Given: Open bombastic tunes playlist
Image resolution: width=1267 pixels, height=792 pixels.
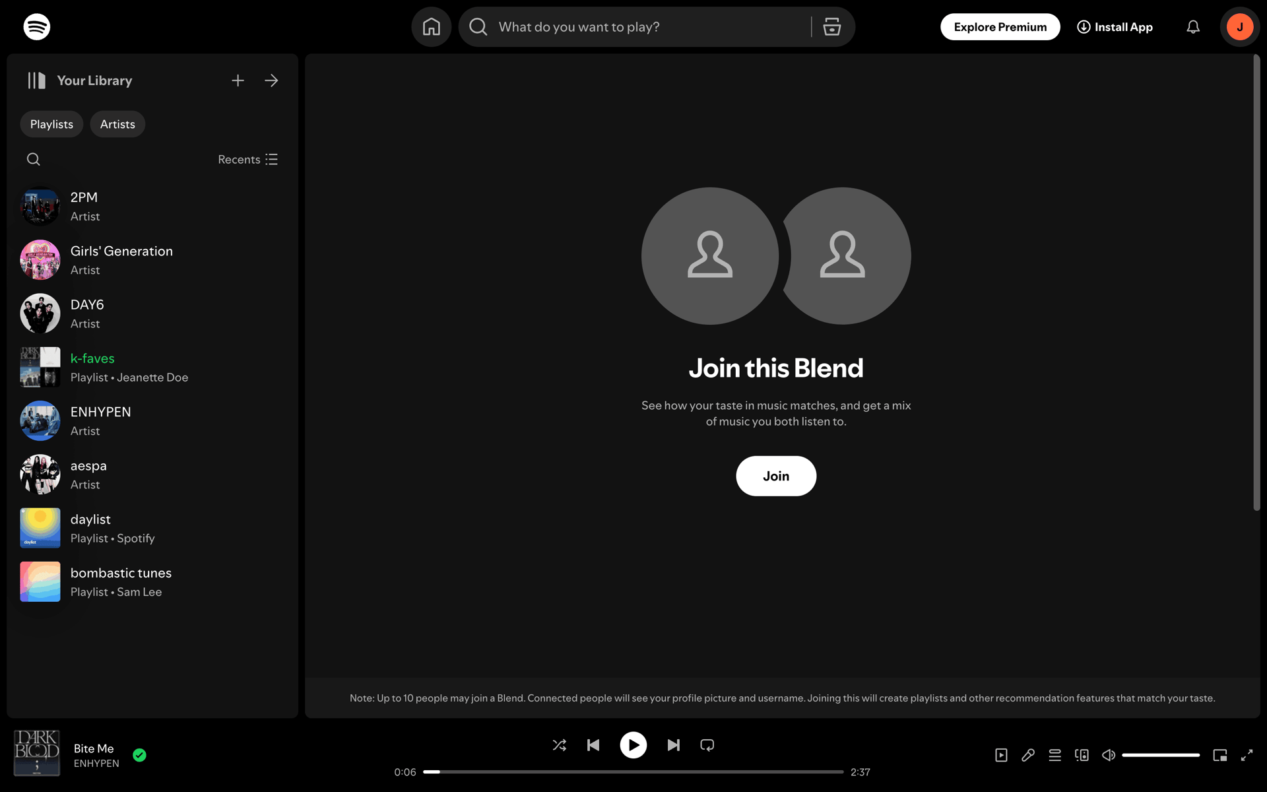Looking at the screenshot, I should 152,581.
